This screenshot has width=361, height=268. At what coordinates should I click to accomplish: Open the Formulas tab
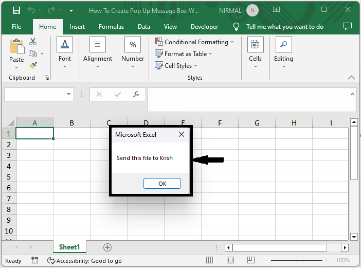(x=112, y=27)
